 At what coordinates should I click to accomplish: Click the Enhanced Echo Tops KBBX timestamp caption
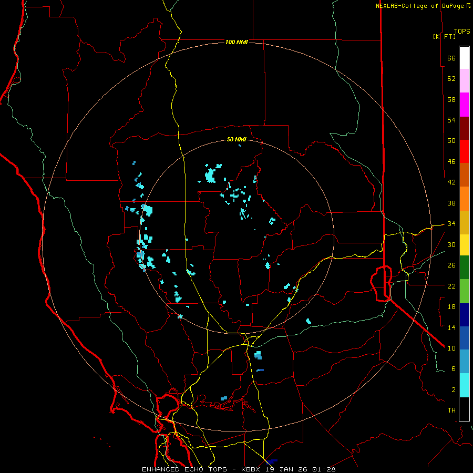pos(239,469)
